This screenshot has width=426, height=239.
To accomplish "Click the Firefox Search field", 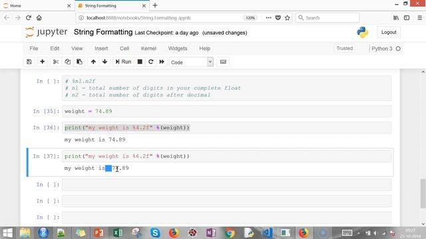I will point(327,18).
